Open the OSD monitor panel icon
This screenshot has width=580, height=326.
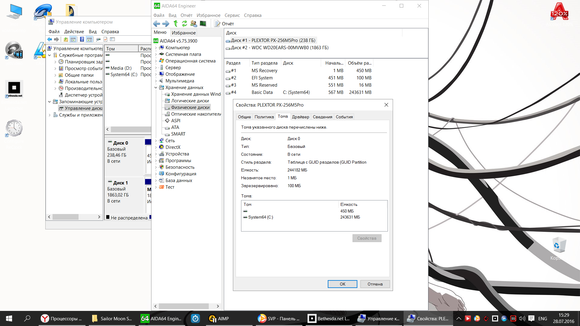click(x=203, y=24)
